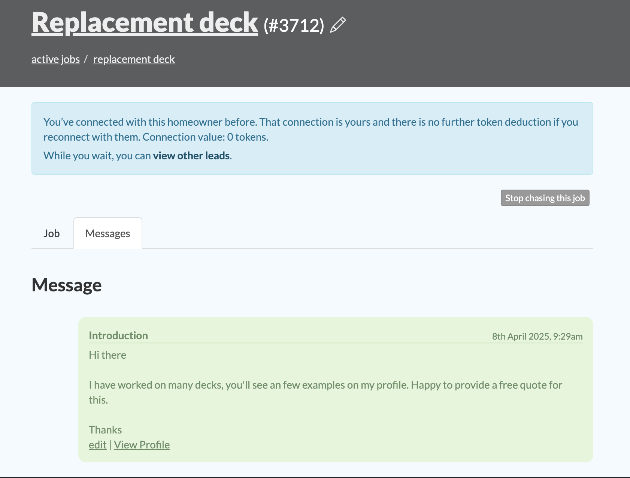The image size is (630, 478).
Task: Click the message text about many decks
Action: 325,385
